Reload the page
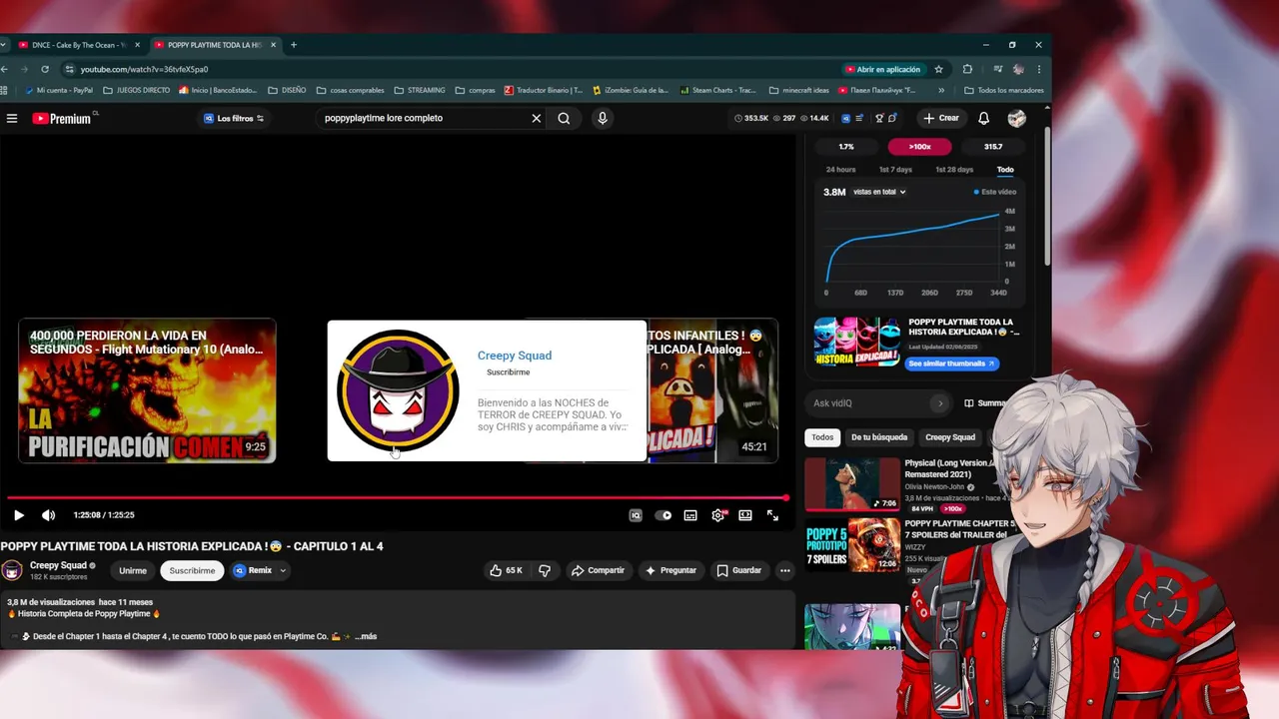The height and width of the screenshot is (719, 1279). click(x=45, y=69)
